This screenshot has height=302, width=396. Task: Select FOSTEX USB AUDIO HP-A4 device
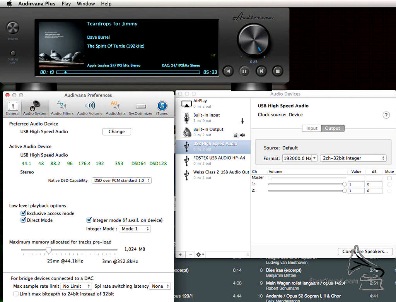point(213,161)
